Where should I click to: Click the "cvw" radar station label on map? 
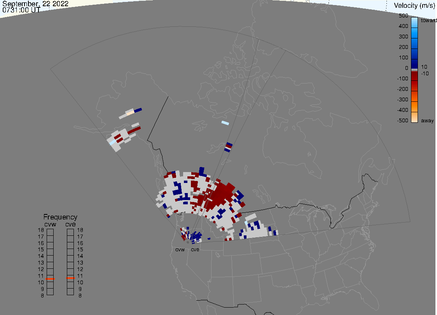[x=180, y=249]
